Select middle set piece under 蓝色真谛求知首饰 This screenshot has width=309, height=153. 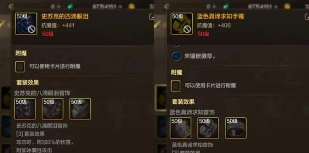pyautogui.click(x=208, y=128)
